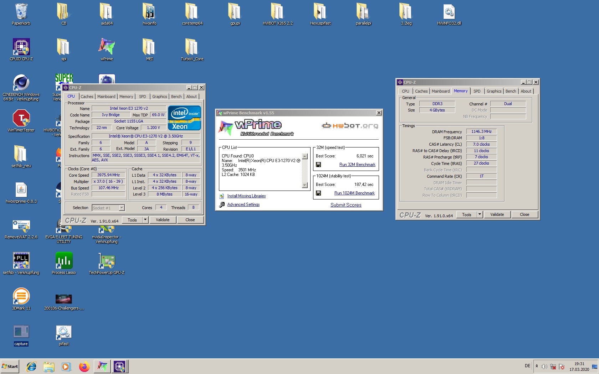Launch RemoveWAT 2.2.6 desktop icon
The width and height of the screenshot is (599, 374).
21,229
